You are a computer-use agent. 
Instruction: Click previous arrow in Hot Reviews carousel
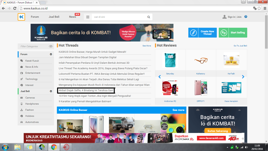coord(159,77)
